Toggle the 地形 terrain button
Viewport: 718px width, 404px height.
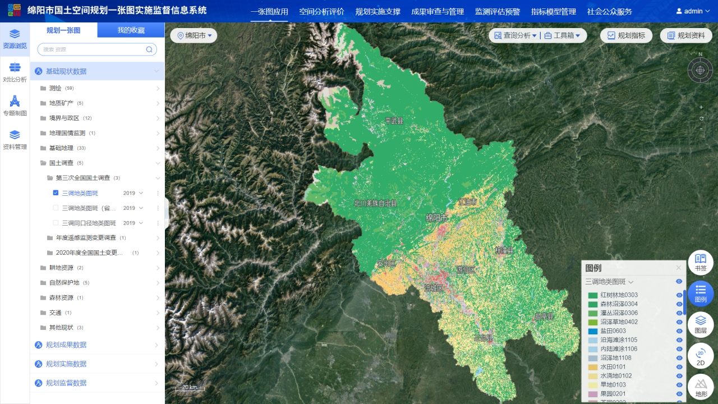click(x=700, y=387)
